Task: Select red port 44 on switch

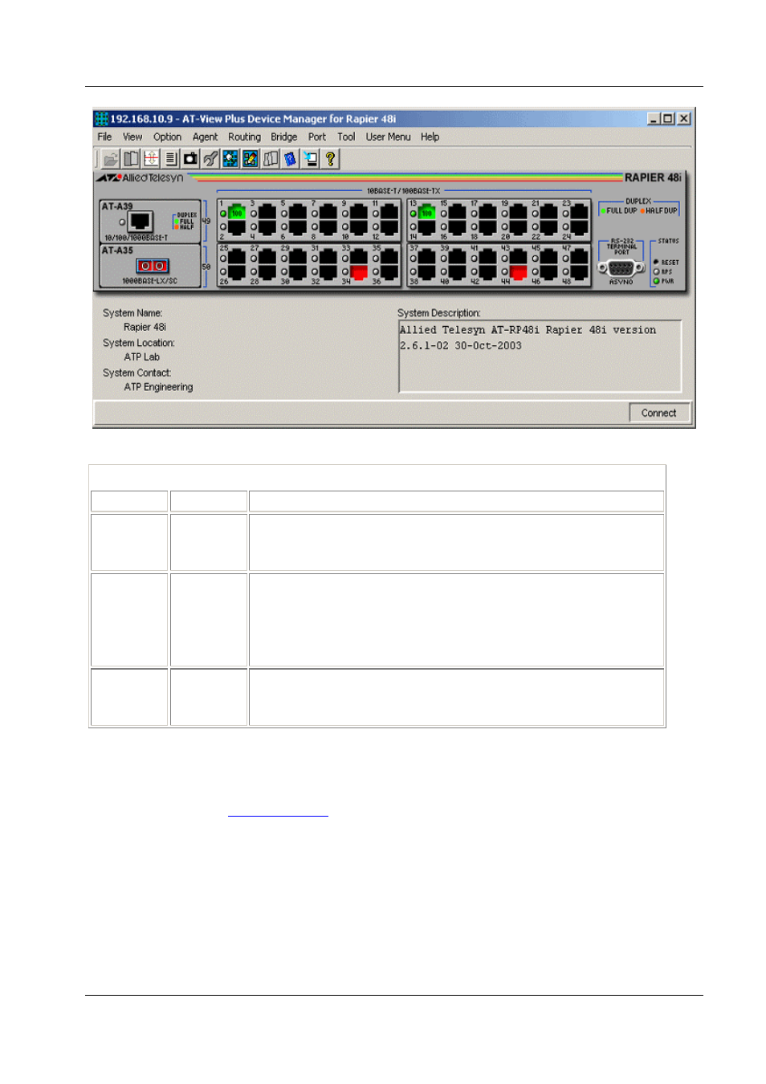Action: [x=519, y=271]
